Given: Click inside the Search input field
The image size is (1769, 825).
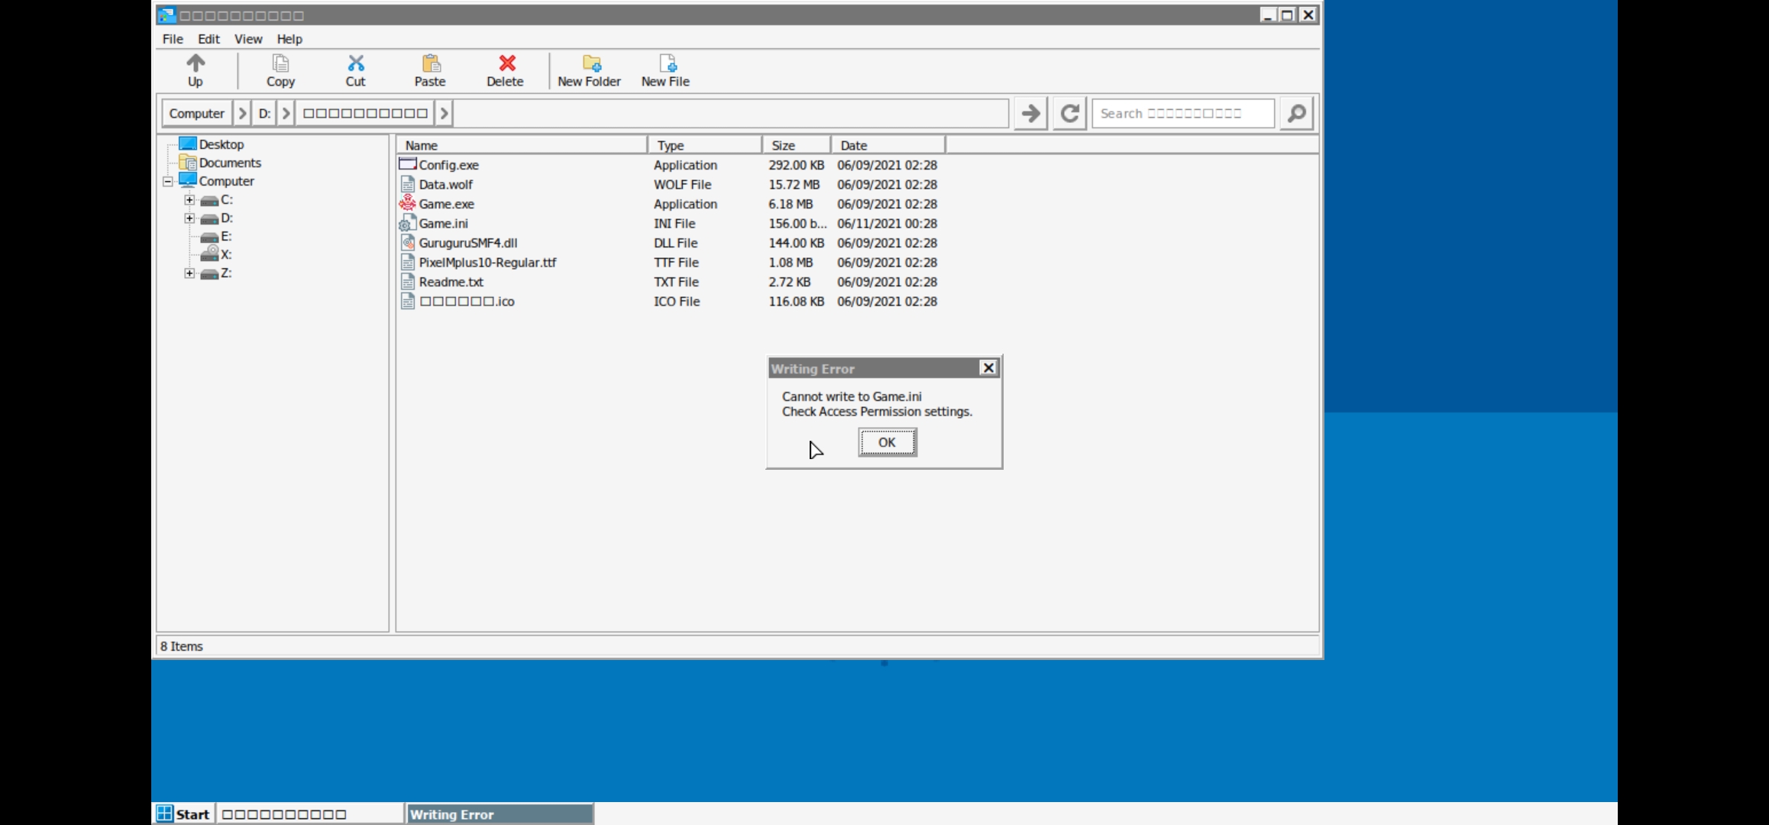Looking at the screenshot, I should tap(1182, 114).
